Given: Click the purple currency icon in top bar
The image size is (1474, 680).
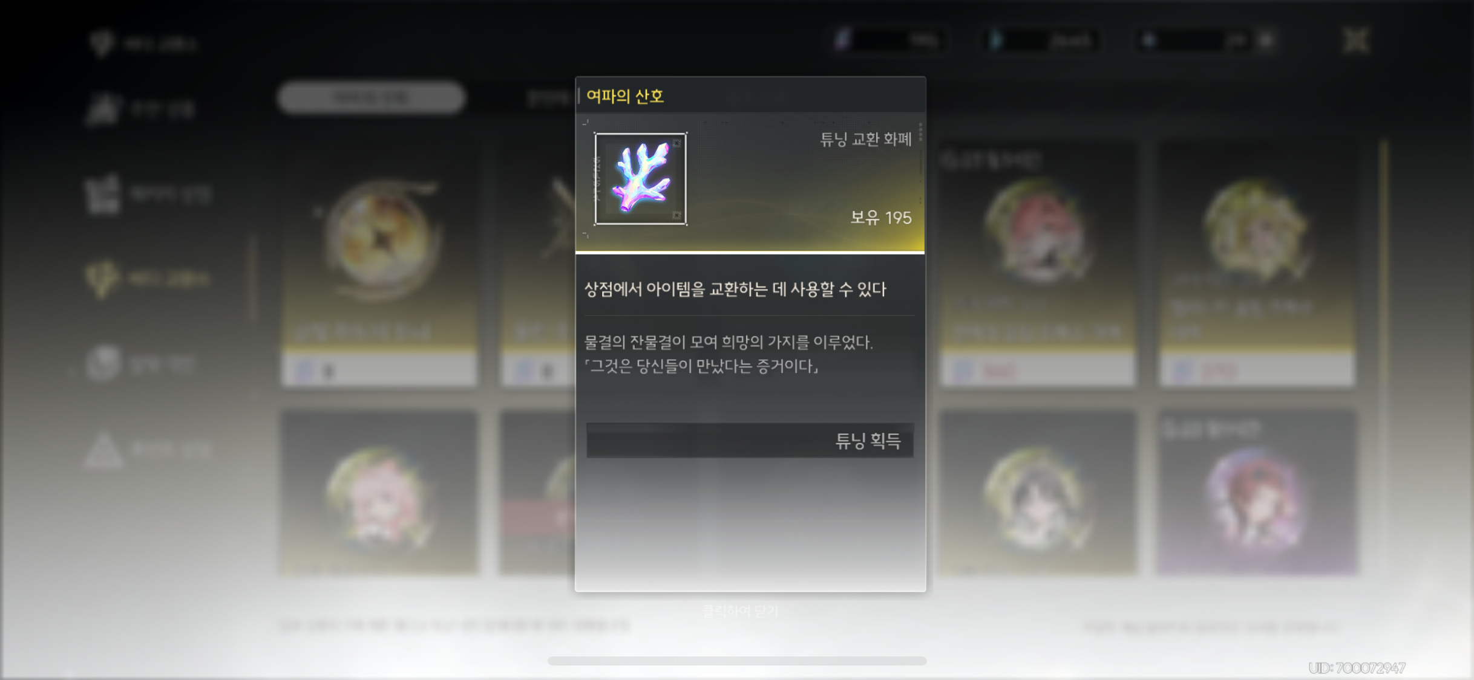Looking at the screenshot, I should tap(842, 40).
